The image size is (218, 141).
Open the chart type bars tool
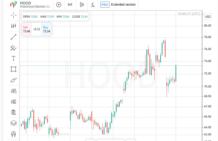pyautogui.click(x=13, y=26)
